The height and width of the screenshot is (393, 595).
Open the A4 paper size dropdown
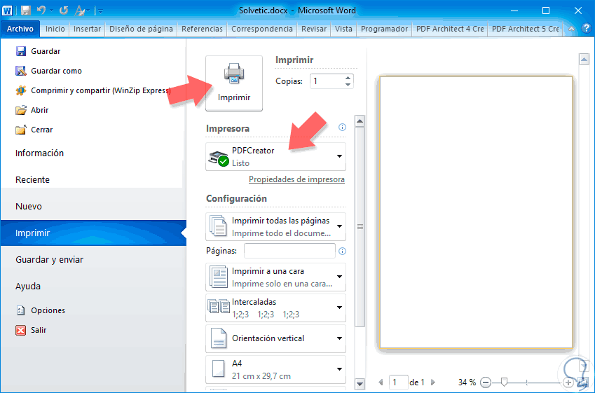(339, 369)
